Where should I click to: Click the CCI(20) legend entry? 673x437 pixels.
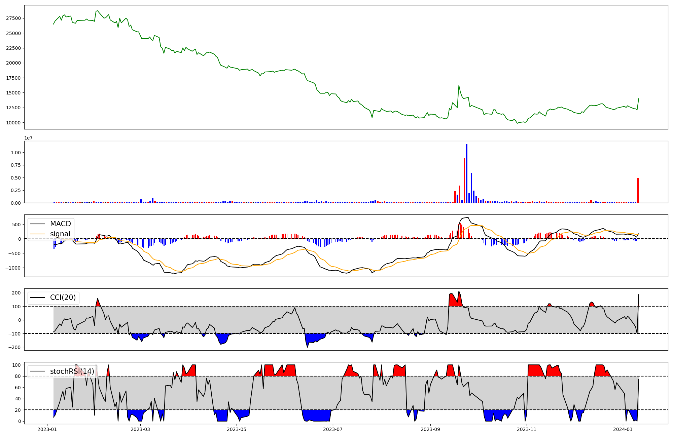63,297
